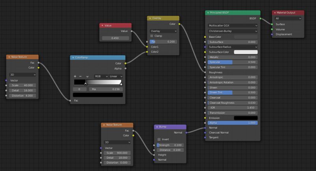Select the black color stop handle
316x171 pixels.
(x=86, y=84)
